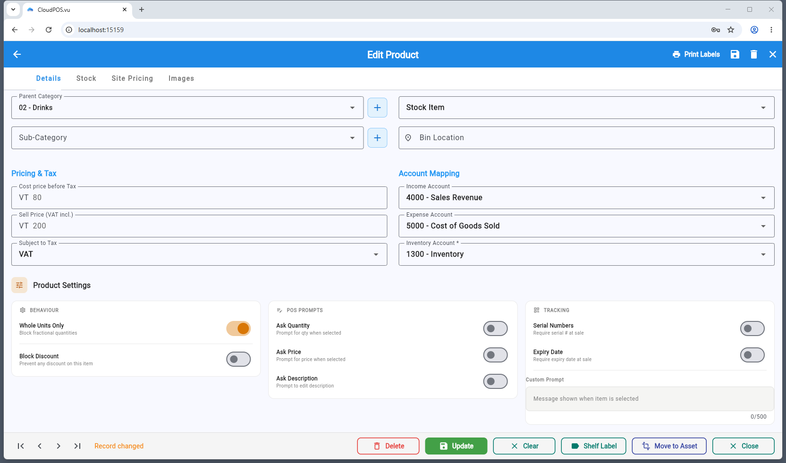Open the Stock Item type dropdown
Screen dimensions: 786x463
click(x=586, y=108)
